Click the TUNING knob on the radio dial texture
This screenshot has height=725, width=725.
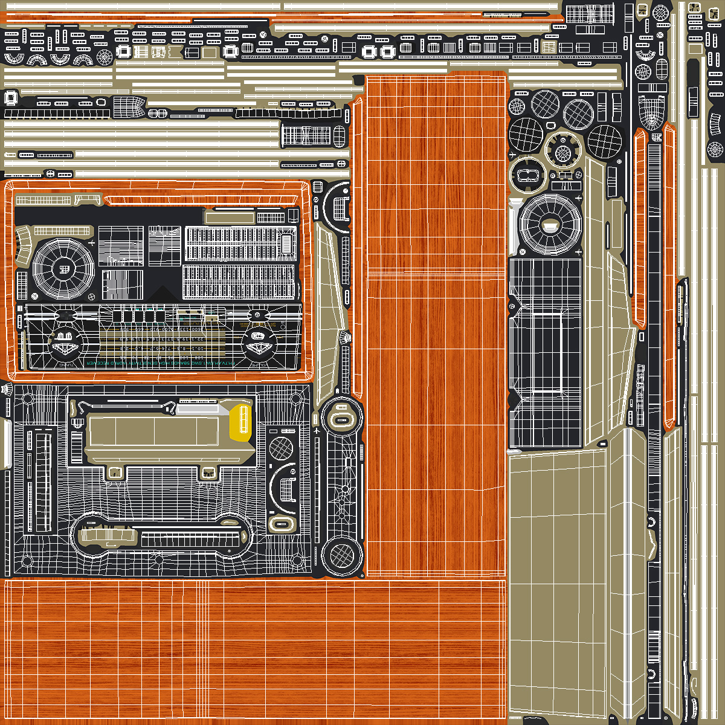click(65, 344)
